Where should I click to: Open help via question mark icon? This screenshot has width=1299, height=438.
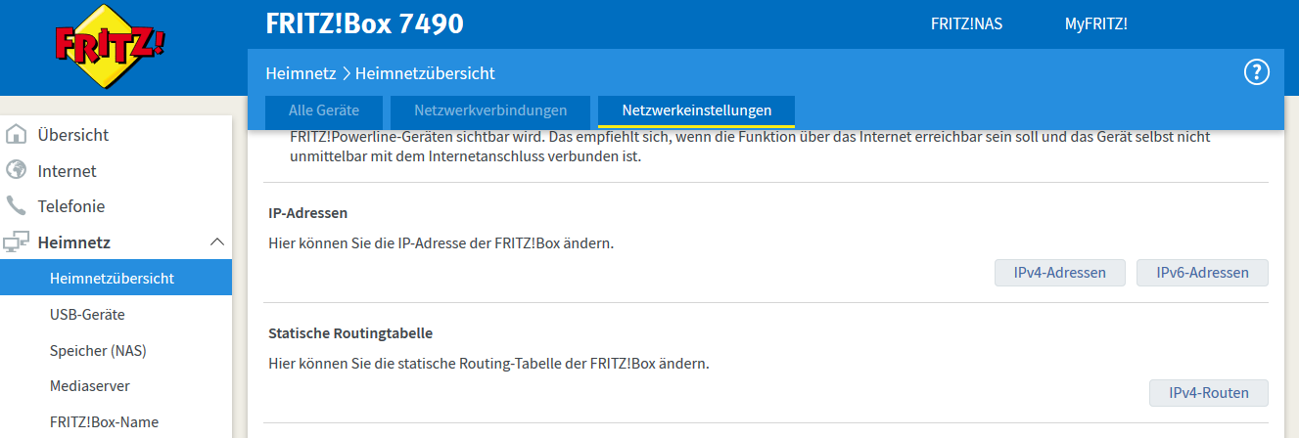(1256, 71)
